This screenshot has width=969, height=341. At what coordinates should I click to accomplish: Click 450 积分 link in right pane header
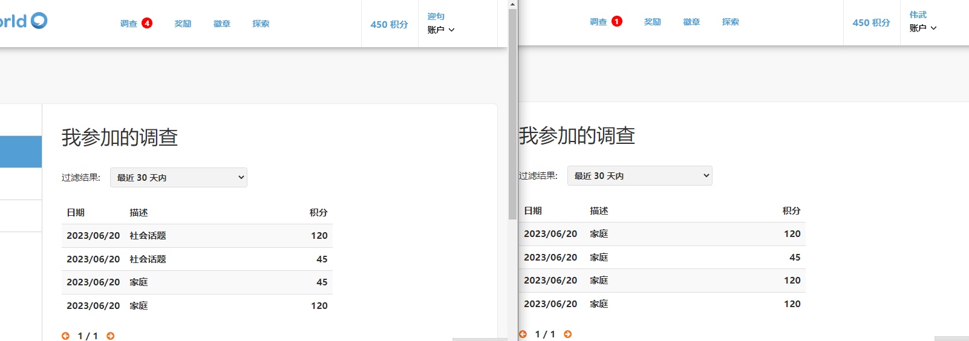coord(871,22)
